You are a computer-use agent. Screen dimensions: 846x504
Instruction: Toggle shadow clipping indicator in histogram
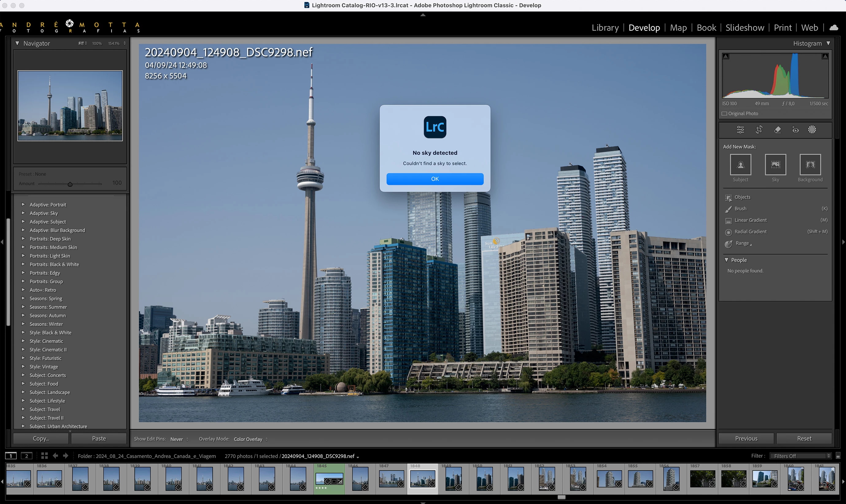tap(726, 56)
